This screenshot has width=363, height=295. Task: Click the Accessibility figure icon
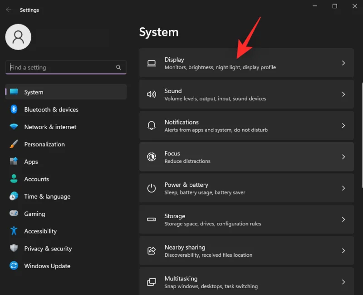point(14,231)
